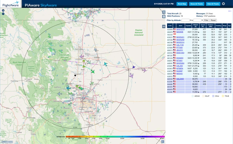The image size is (233, 144).
Task: Open the settings gear menu
Action: pyautogui.click(x=223, y=4)
